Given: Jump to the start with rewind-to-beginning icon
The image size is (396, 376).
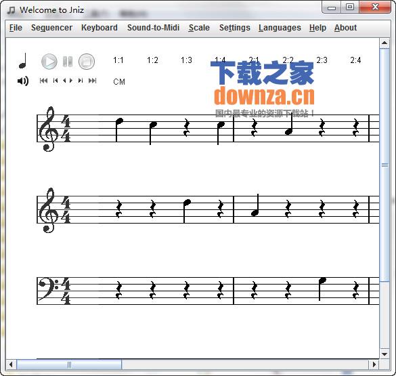Looking at the screenshot, I should pyautogui.click(x=43, y=81).
